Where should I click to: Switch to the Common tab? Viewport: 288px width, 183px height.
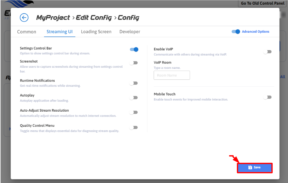pos(27,32)
